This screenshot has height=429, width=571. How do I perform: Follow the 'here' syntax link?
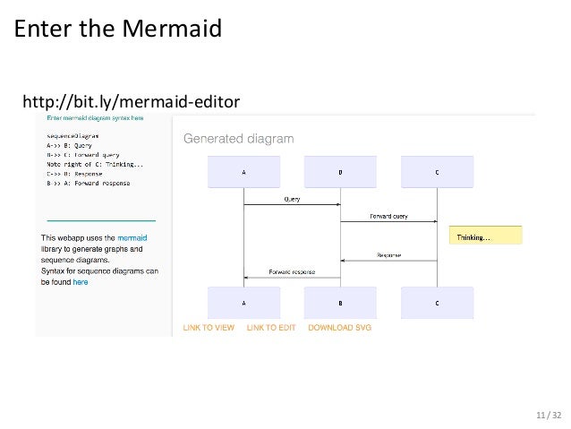pyautogui.click(x=81, y=282)
